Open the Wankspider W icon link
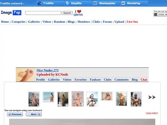Viewport: 167px width, 125px height. [x=95, y=3]
